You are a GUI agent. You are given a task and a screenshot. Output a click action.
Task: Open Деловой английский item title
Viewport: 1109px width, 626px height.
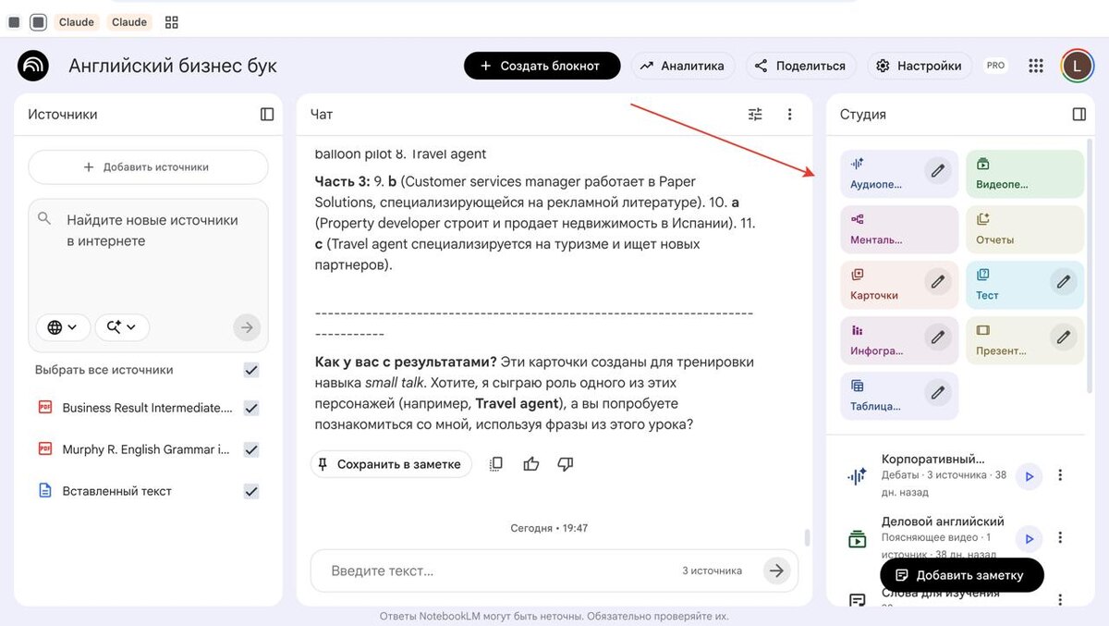[943, 522]
